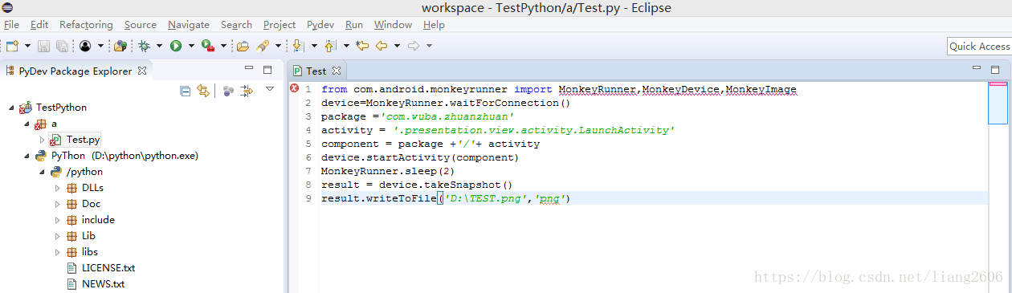
Task: Open the Previous Annotation dropdown arrow
Action: pyautogui.click(x=346, y=46)
